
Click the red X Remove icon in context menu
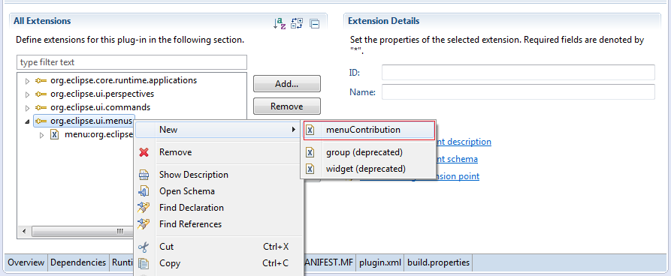pos(144,152)
